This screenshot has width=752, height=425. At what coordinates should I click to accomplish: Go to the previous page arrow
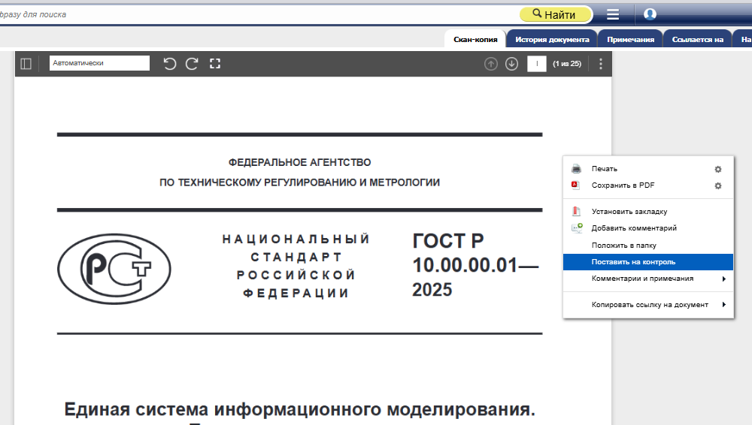tap(490, 64)
